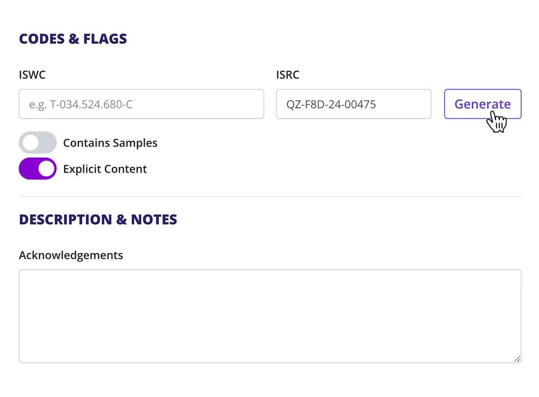Click the "Contains Samples" label text
The image size is (539, 397).
[x=110, y=143]
